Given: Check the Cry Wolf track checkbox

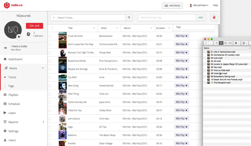Looking at the screenshot, I should coord(50,78).
